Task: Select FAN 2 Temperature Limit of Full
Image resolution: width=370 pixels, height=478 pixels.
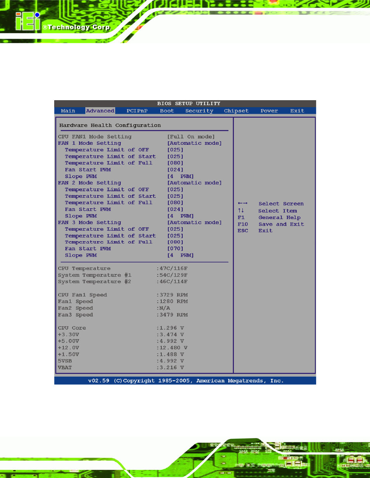Action: [109, 203]
